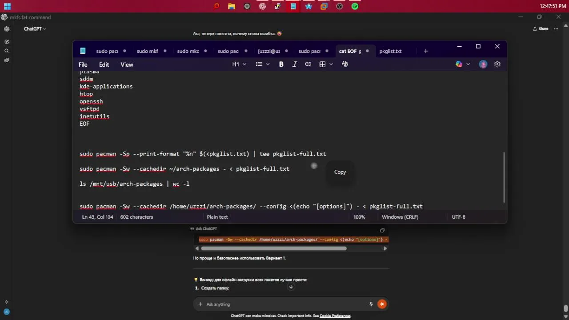Click the inetutils line
The image size is (569, 320).
[94, 116]
